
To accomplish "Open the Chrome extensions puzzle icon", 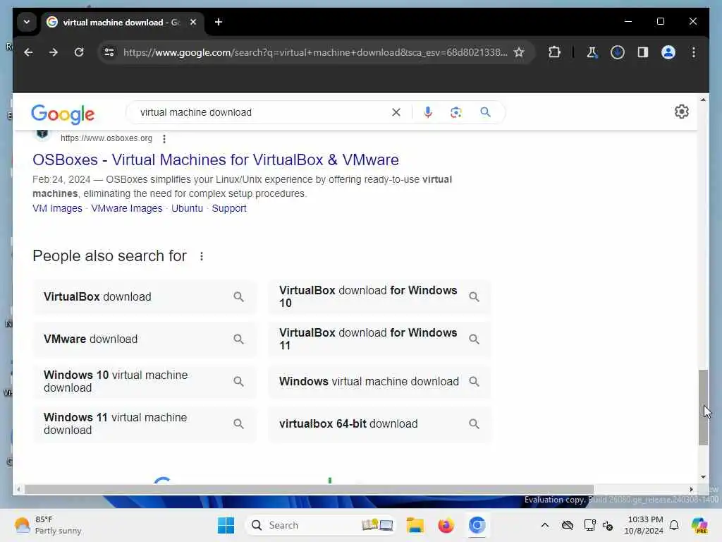I will point(554,52).
